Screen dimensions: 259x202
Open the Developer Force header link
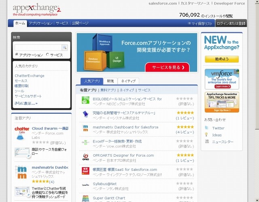pyautogui.click(x=229, y=3)
